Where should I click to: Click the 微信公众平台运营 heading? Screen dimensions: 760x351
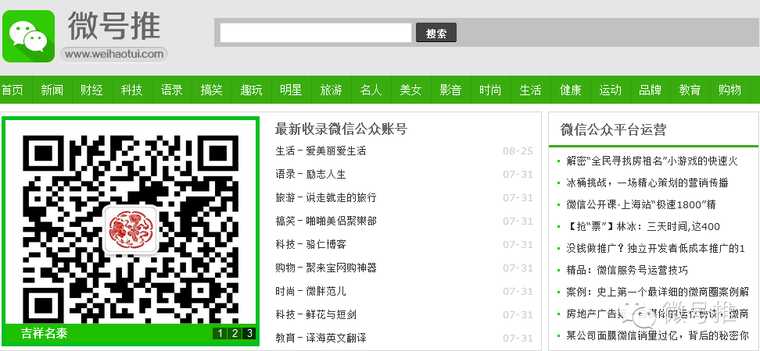pyautogui.click(x=613, y=129)
